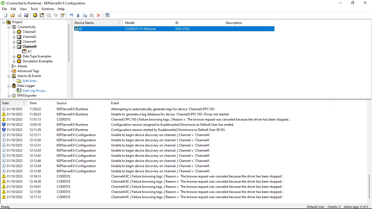Screen dimensions: 372x209
Task: Select Channel4 in the project tree
Action: coord(29,47)
